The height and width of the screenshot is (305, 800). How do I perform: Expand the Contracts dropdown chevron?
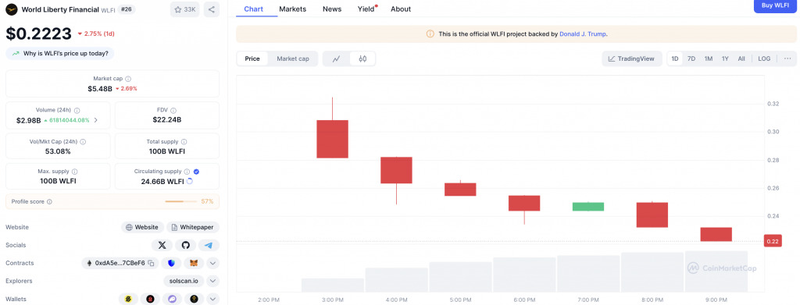[213, 263]
